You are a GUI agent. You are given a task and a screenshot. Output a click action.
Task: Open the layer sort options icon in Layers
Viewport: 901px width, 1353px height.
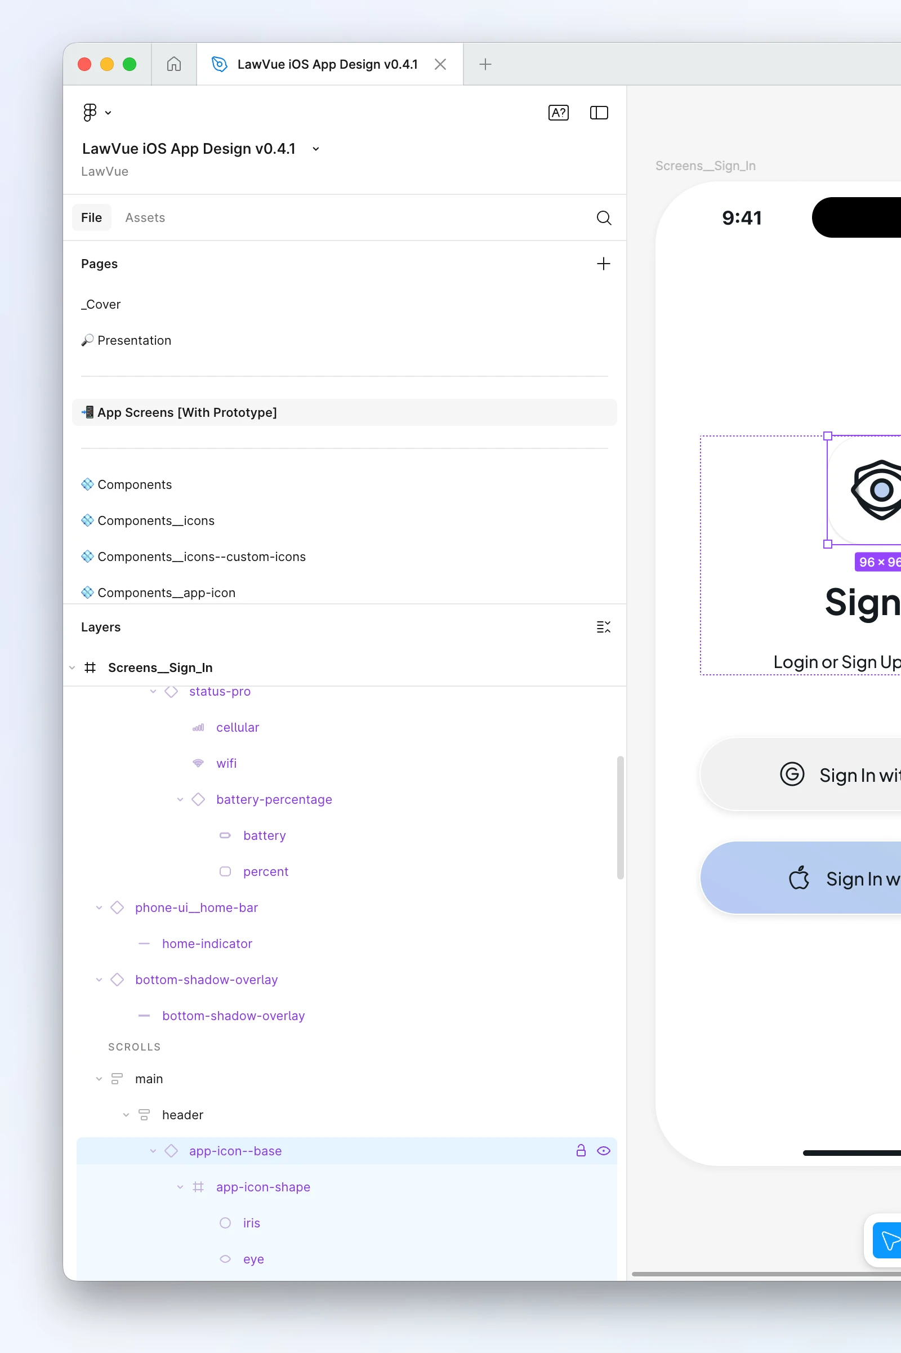(603, 626)
